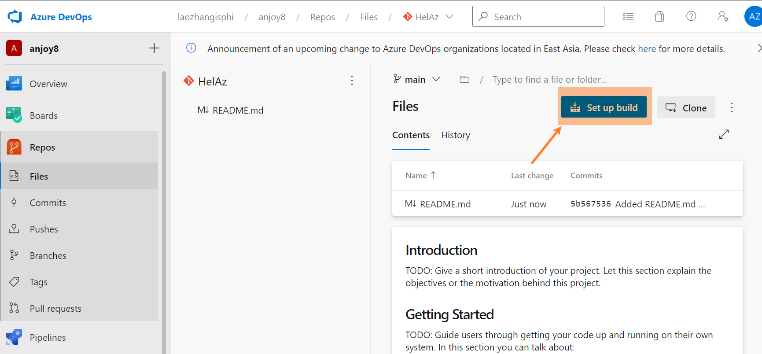Select HelAz root in file tree
The width and height of the screenshot is (762, 354).
click(x=213, y=81)
